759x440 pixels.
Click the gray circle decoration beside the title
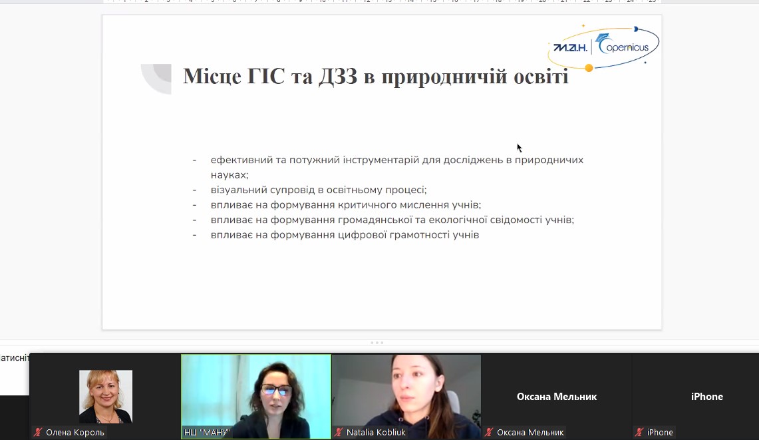pos(157,77)
